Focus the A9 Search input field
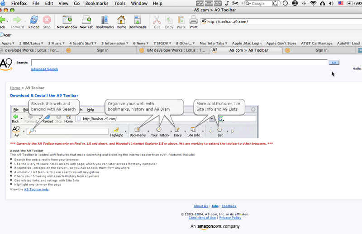This screenshot has width=362, height=234. pos(179,63)
